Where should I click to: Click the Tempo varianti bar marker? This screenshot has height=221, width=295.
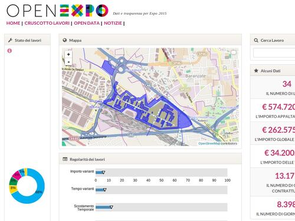coord(104,190)
